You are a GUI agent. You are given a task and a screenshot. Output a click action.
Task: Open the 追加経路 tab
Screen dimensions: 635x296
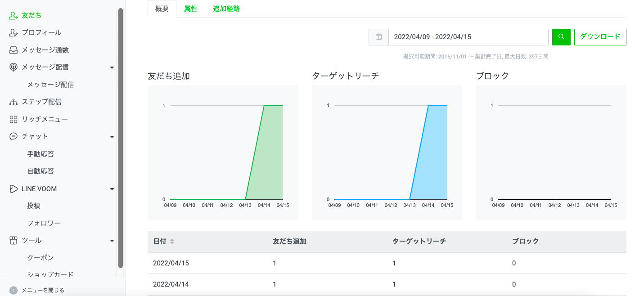click(x=226, y=8)
